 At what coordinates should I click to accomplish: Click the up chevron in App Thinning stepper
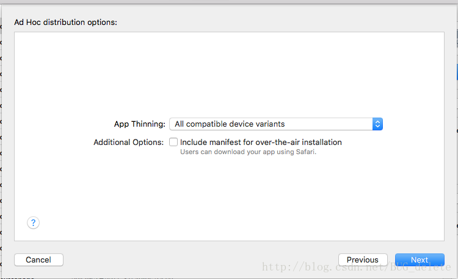click(x=377, y=122)
